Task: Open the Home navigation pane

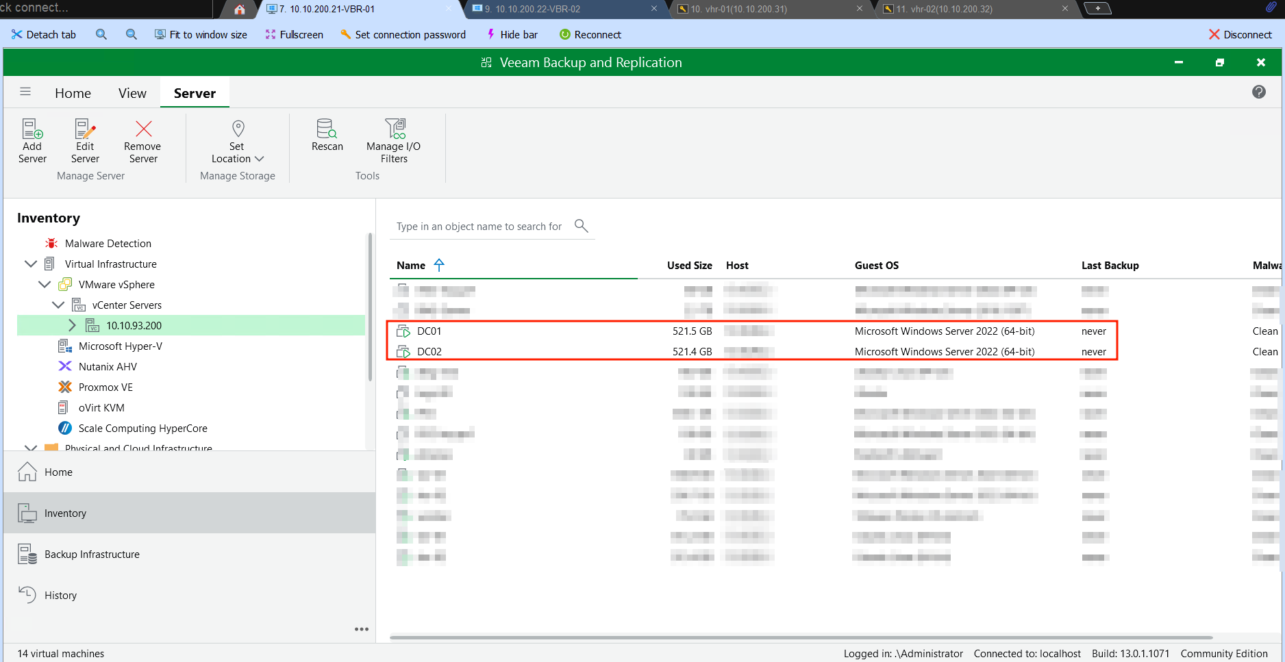Action: [x=190, y=472]
